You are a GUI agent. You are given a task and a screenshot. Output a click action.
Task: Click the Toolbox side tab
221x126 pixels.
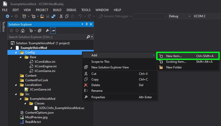3,27
